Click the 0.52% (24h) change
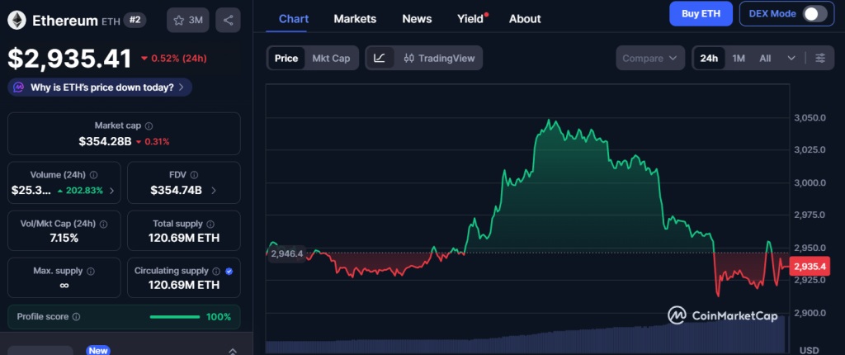Viewport: 845px width, 355px height. click(174, 59)
